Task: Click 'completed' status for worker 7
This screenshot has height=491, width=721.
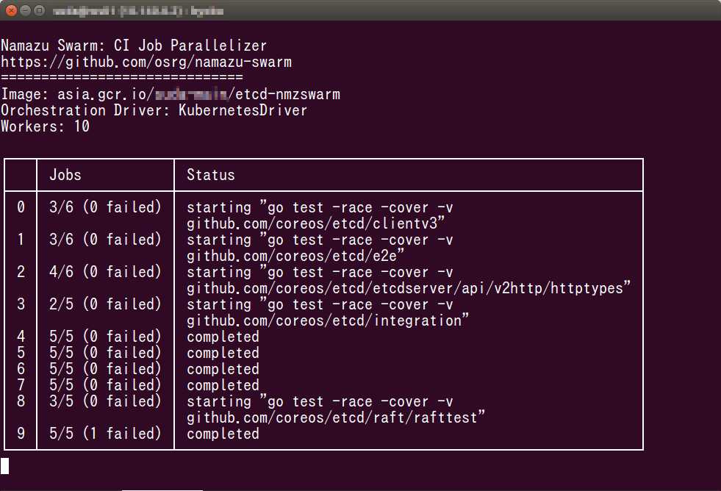Action: [223, 385]
